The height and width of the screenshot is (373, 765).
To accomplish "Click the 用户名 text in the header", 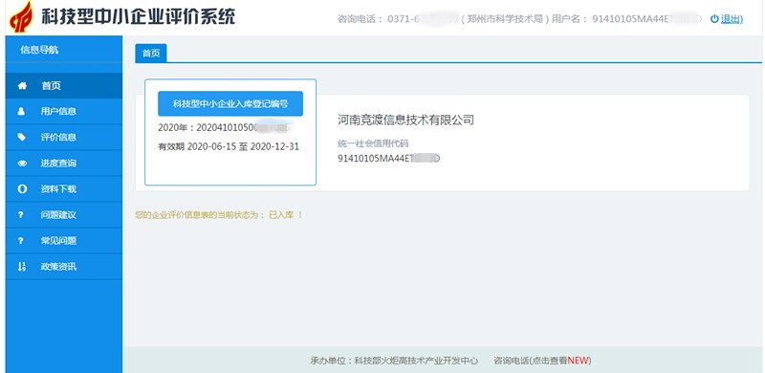I will (x=569, y=19).
